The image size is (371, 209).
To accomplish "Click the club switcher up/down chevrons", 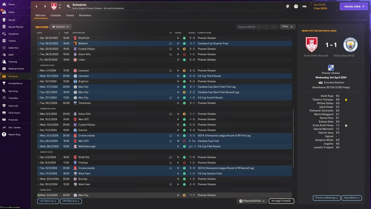I will 60,6.
